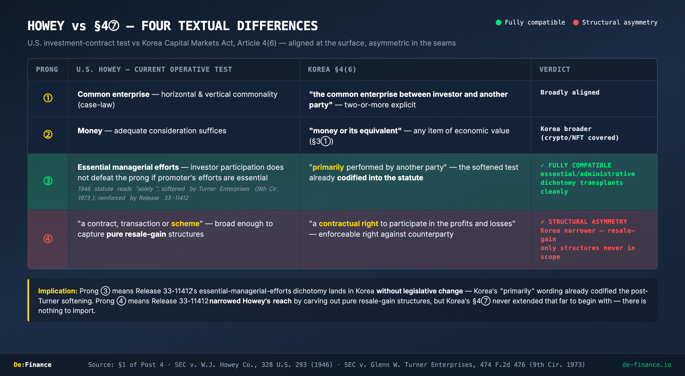The width and height of the screenshot is (685, 376).
Task: Click the '✓ FULLY COMPATIBLE' verdict text
Action: [576, 165]
